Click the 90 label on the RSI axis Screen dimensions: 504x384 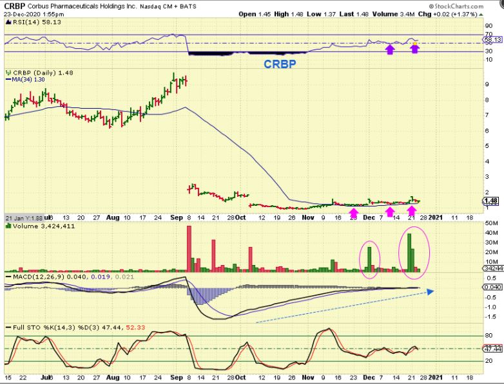point(489,26)
